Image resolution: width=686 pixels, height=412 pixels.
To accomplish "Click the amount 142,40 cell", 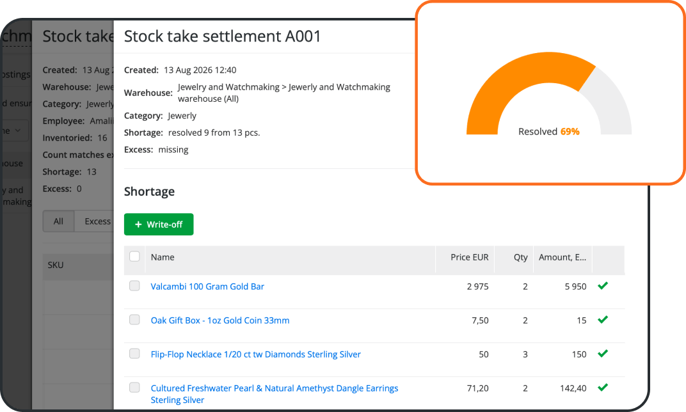I will click(573, 388).
